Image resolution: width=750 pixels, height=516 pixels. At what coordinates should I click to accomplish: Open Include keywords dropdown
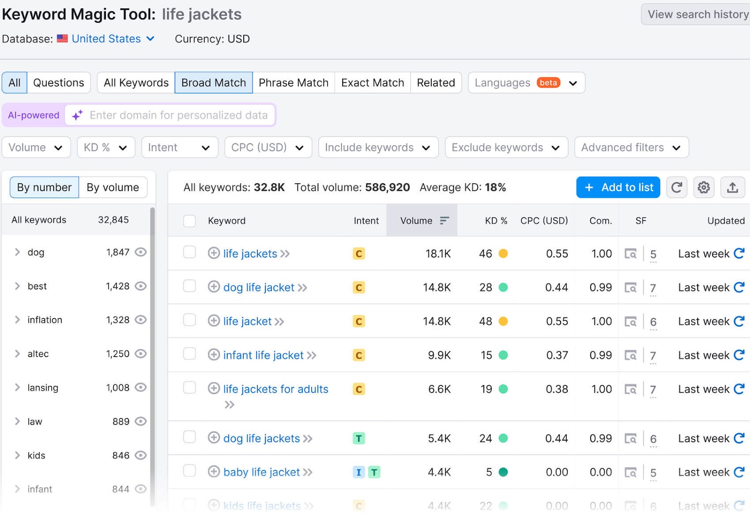(x=378, y=147)
